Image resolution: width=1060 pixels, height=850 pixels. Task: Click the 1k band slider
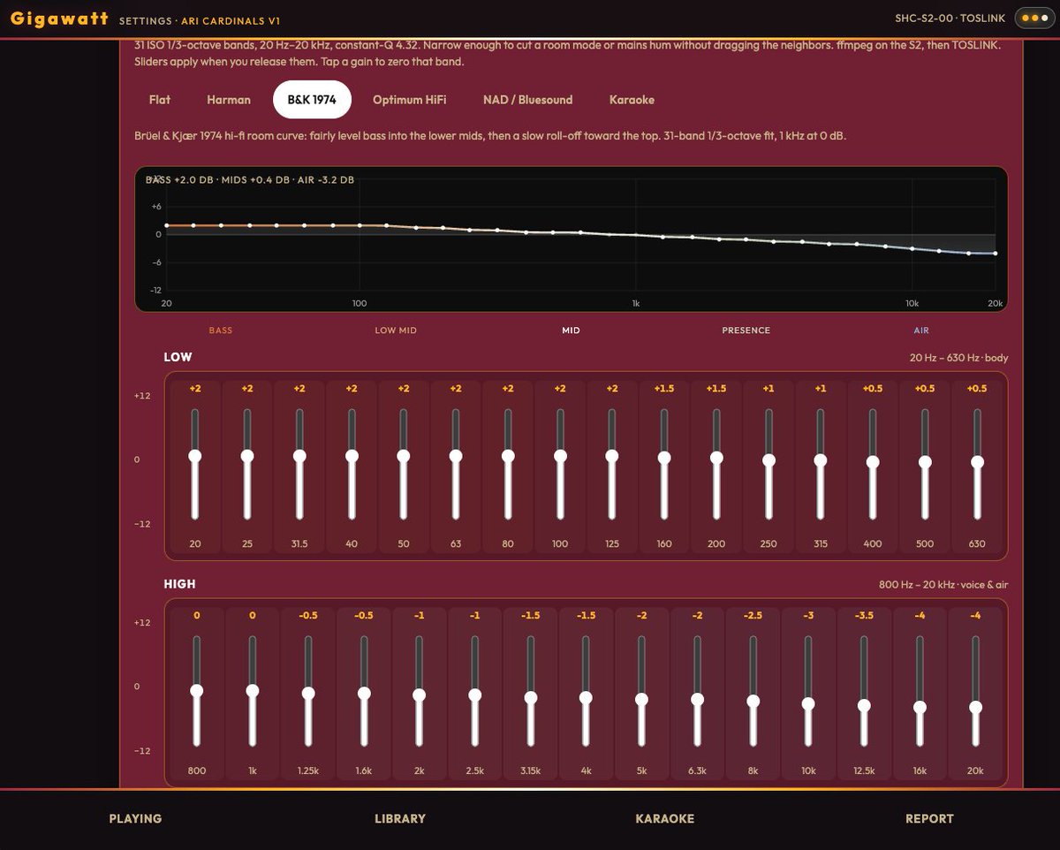tap(253, 692)
